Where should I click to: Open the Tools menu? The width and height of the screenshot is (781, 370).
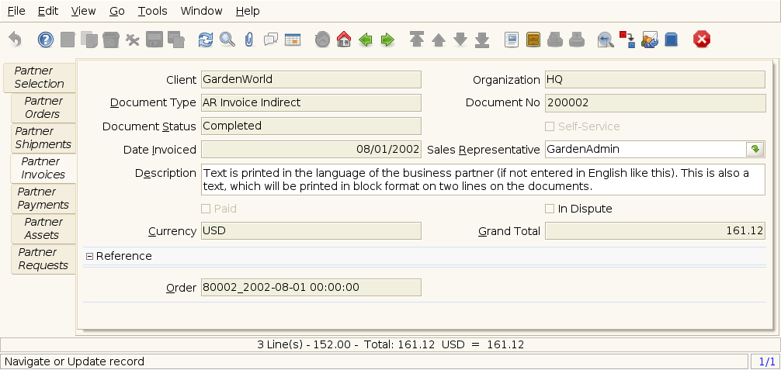152,11
